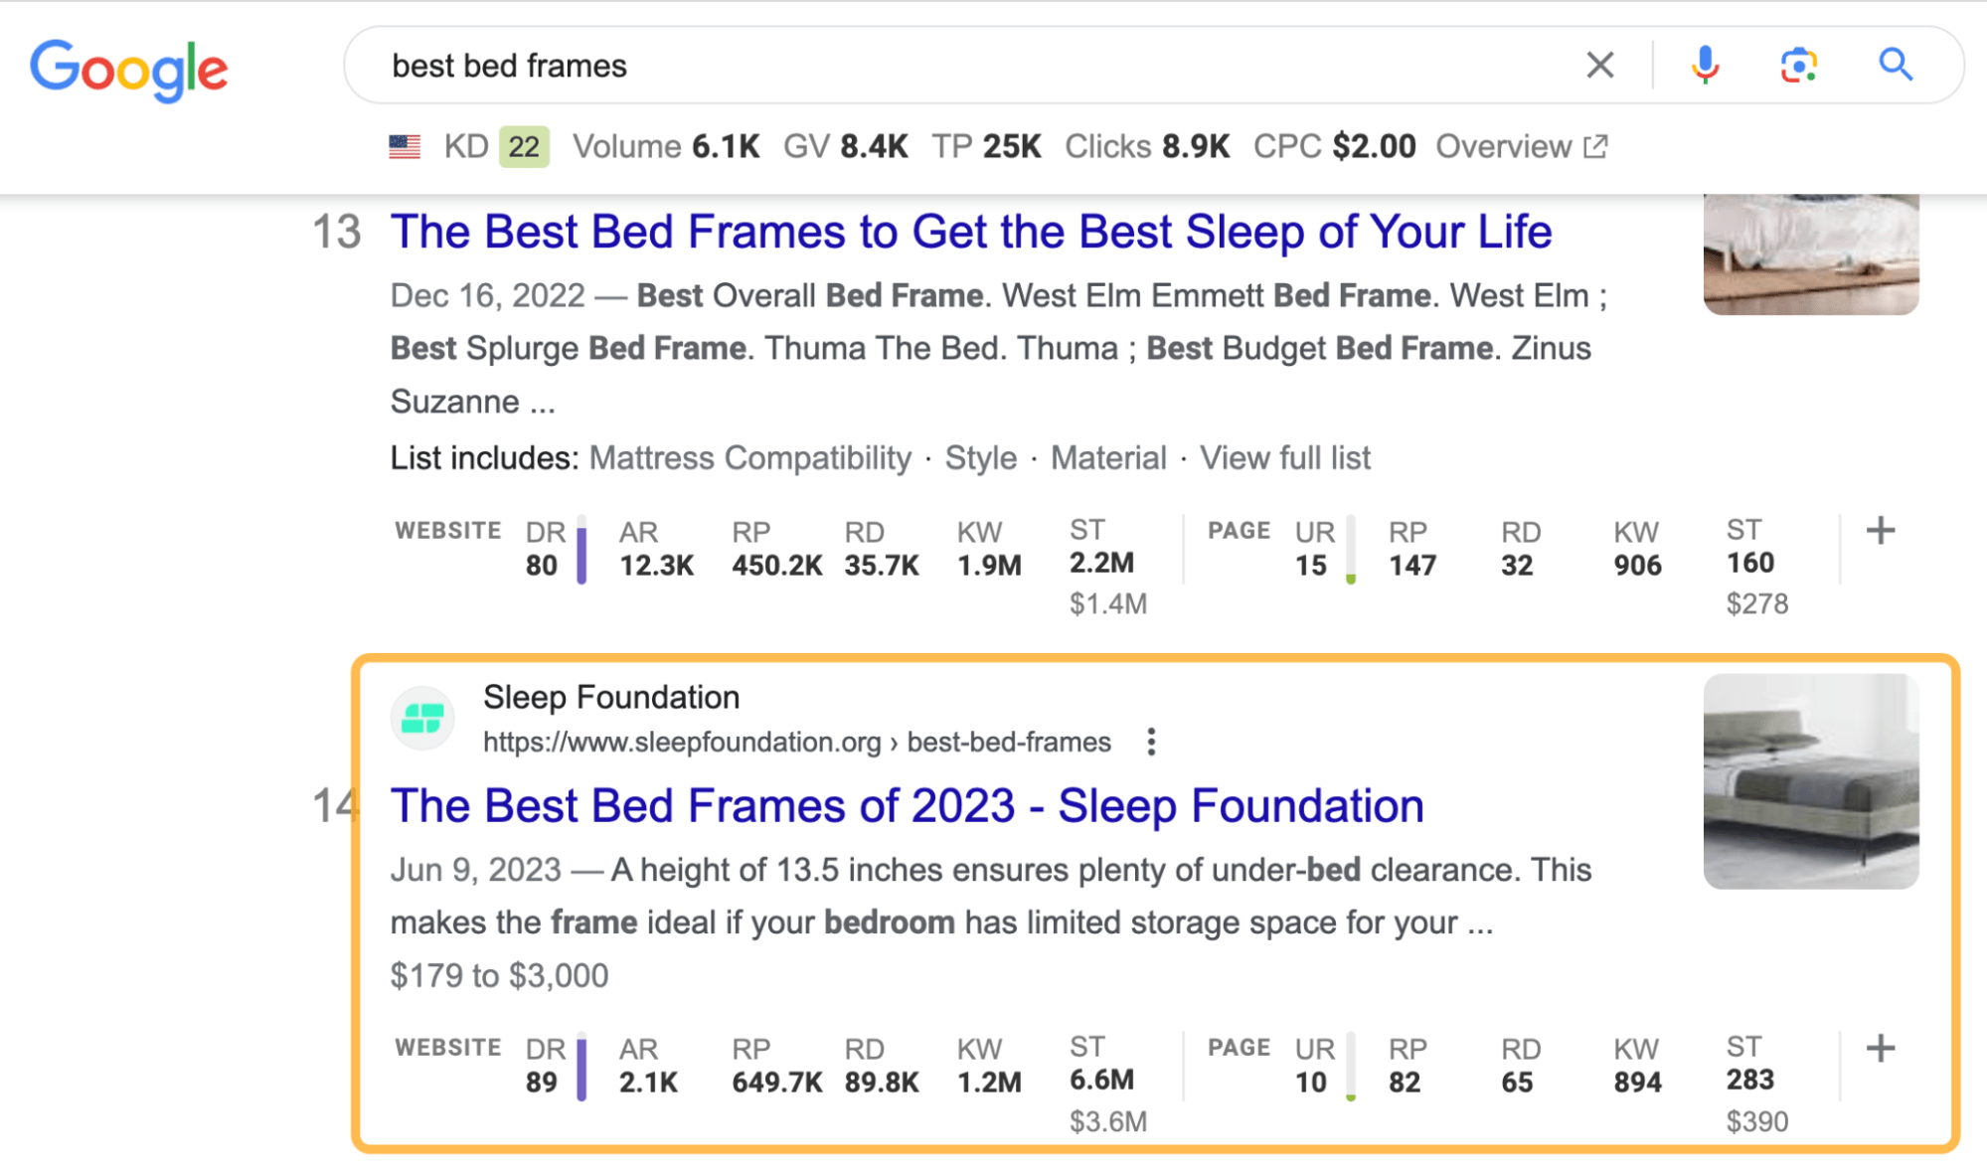Image resolution: width=1987 pixels, height=1174 pixels.
Task: Open the View full list expander
Action: [x=1284, y=458]
